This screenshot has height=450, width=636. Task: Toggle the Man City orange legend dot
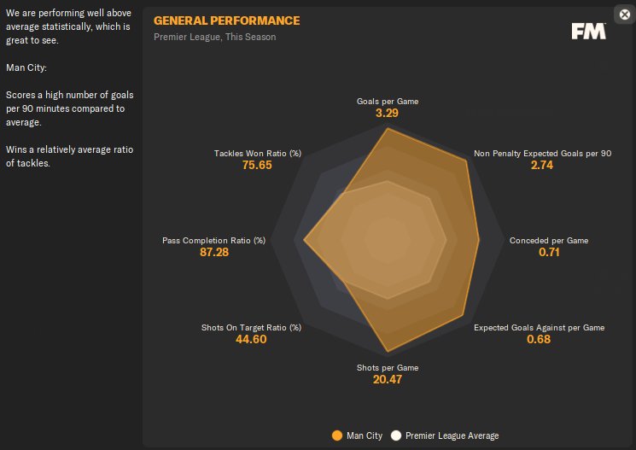(x=336, y=435)
